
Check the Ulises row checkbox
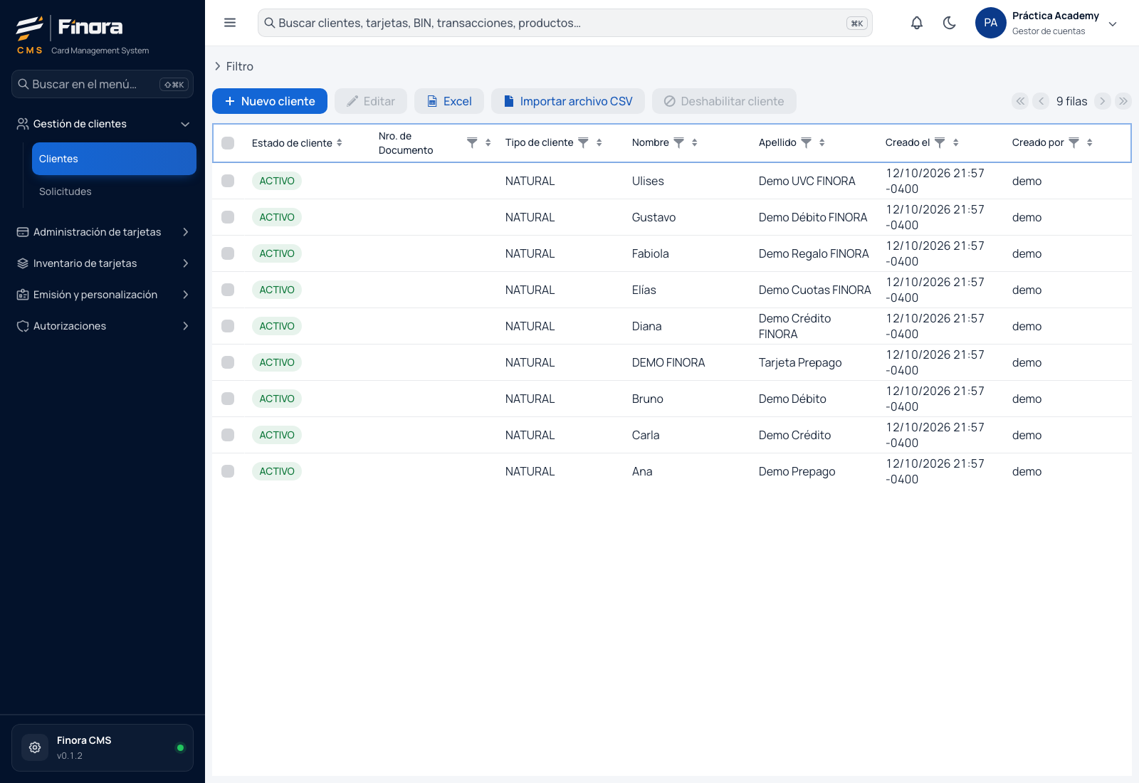point(228,181)
